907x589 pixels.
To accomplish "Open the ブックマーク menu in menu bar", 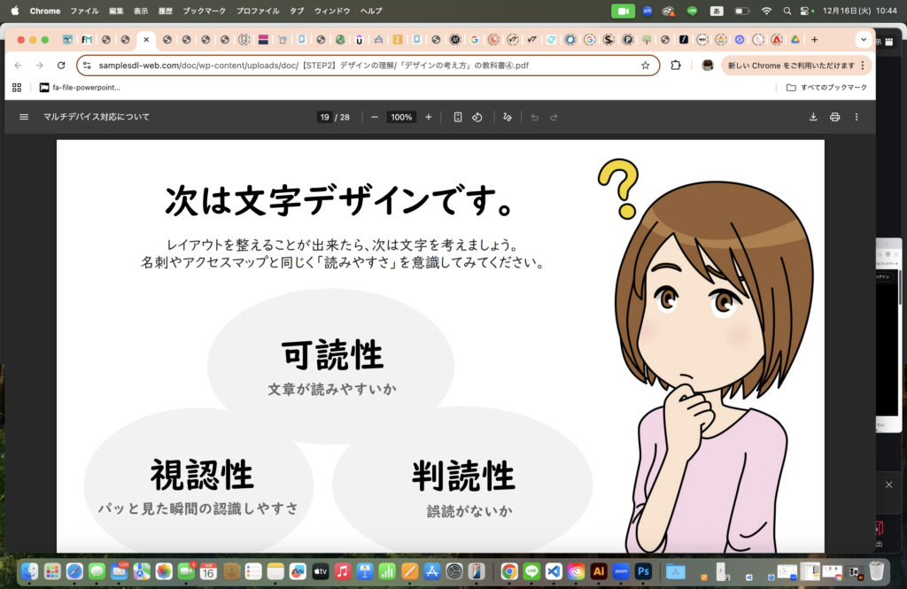I will [x=204, y=11].
